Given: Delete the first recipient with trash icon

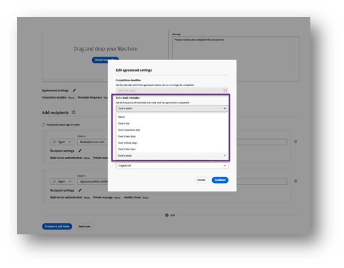Looking at the screenshot, I should click(x=296, y=142).
